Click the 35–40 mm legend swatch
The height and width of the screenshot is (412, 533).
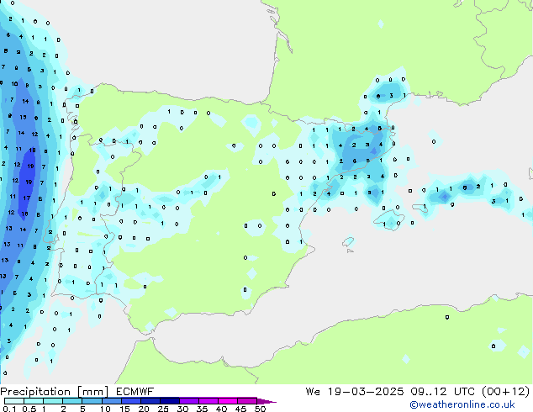208,401
